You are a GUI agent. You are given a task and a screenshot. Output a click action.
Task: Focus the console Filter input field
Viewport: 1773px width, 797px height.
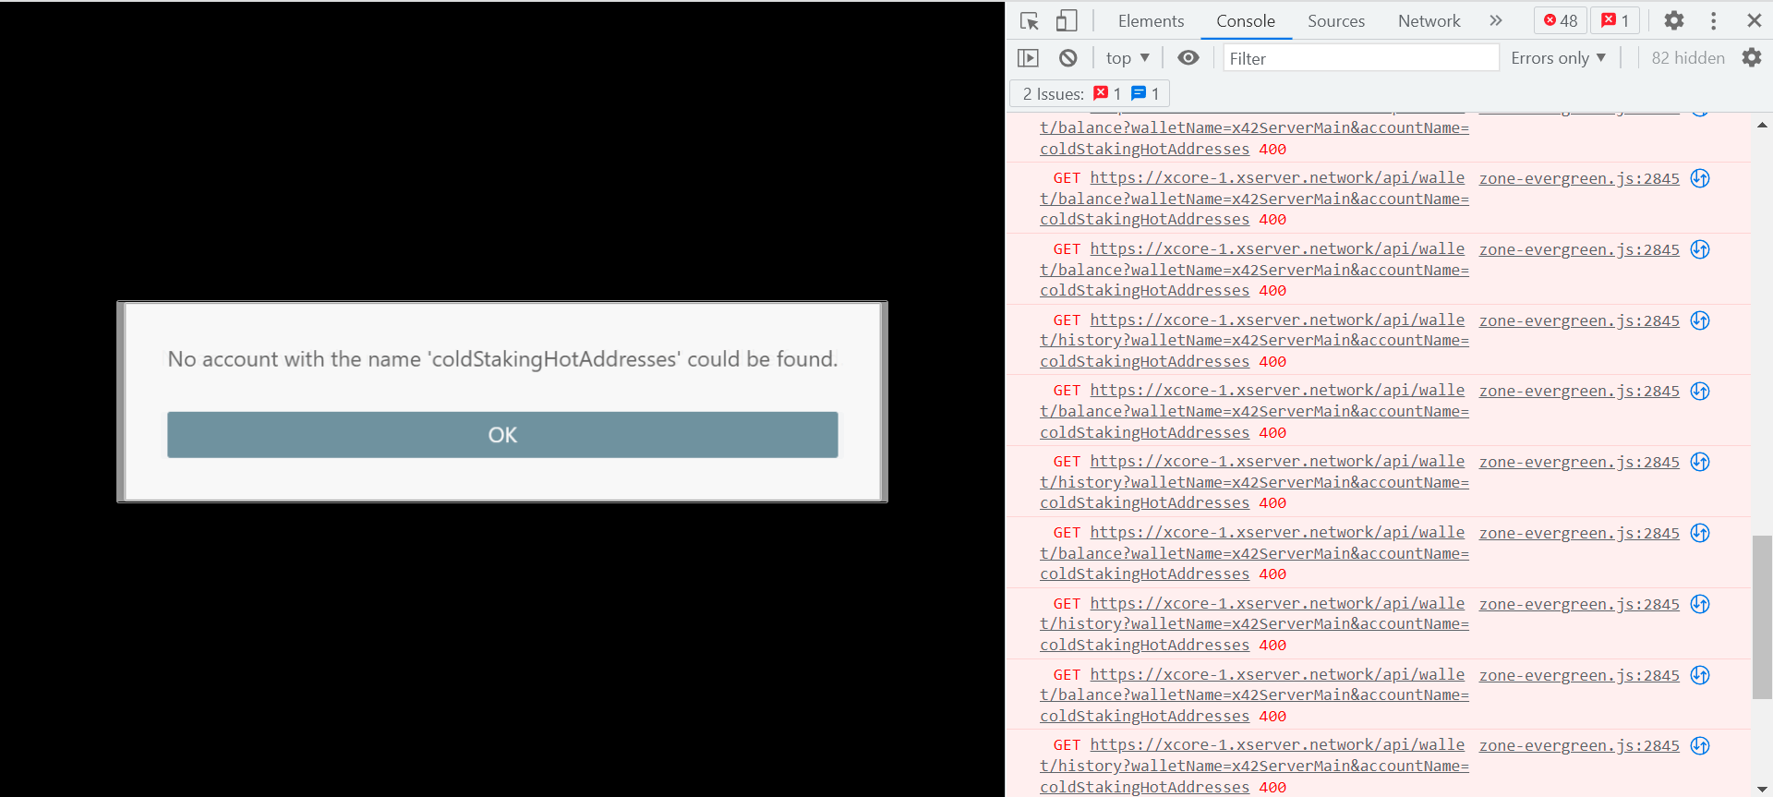pos(1360,58)
